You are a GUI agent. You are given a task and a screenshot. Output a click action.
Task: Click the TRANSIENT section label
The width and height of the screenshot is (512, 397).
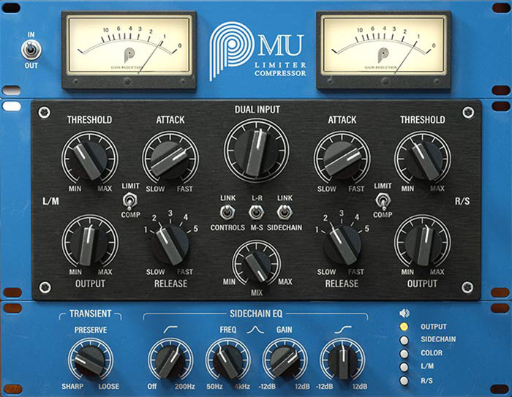[91, 314]
